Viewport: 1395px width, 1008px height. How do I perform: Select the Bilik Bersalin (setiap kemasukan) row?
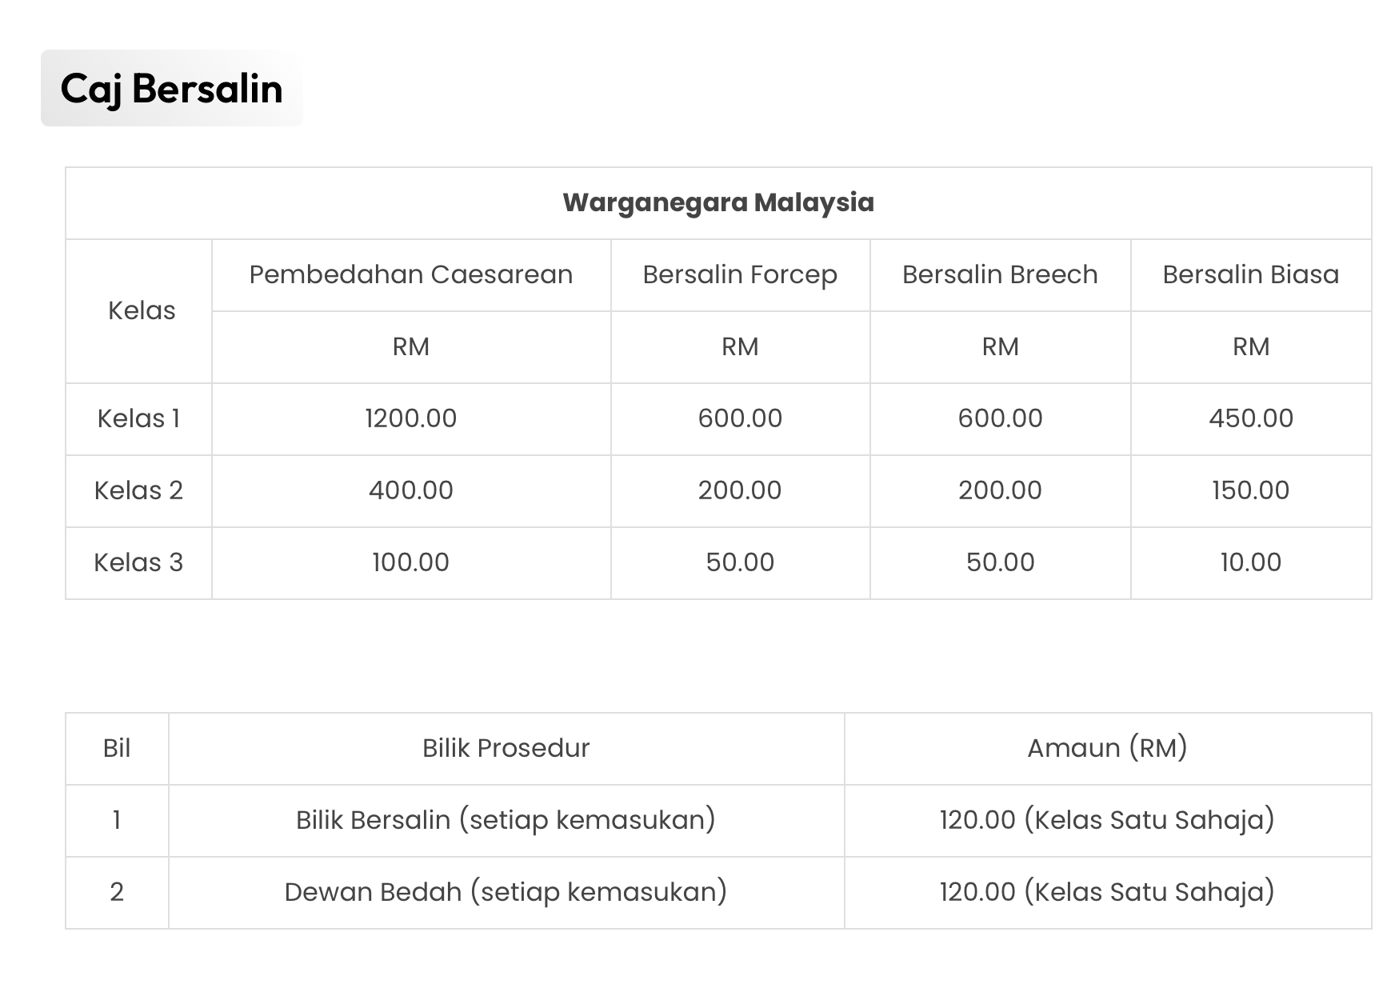pos(718,820)
